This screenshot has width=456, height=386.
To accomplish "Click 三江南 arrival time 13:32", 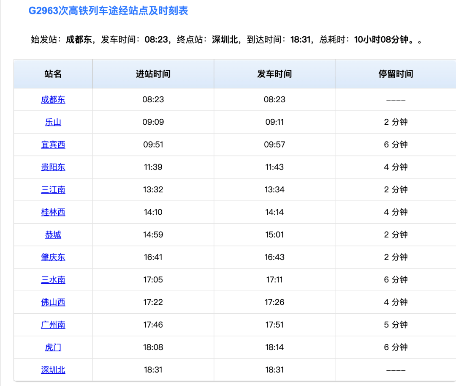I will 153,189.
